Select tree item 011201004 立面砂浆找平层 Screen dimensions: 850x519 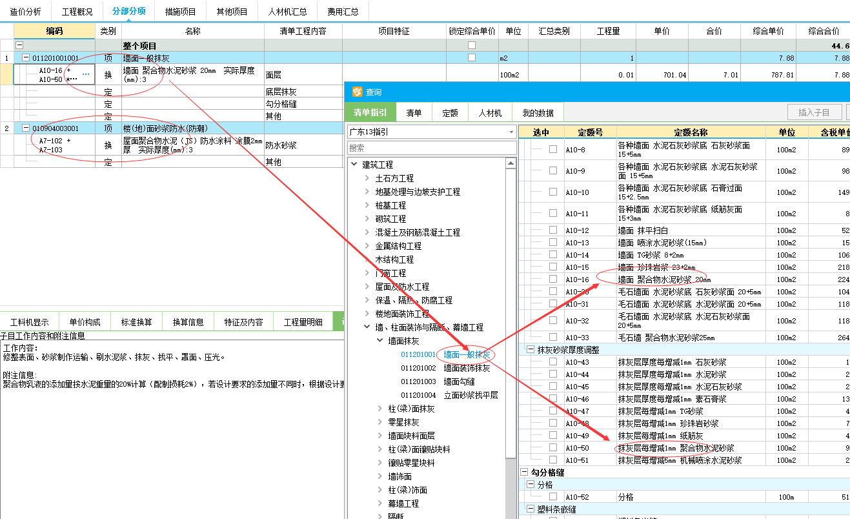click(450, 395)
